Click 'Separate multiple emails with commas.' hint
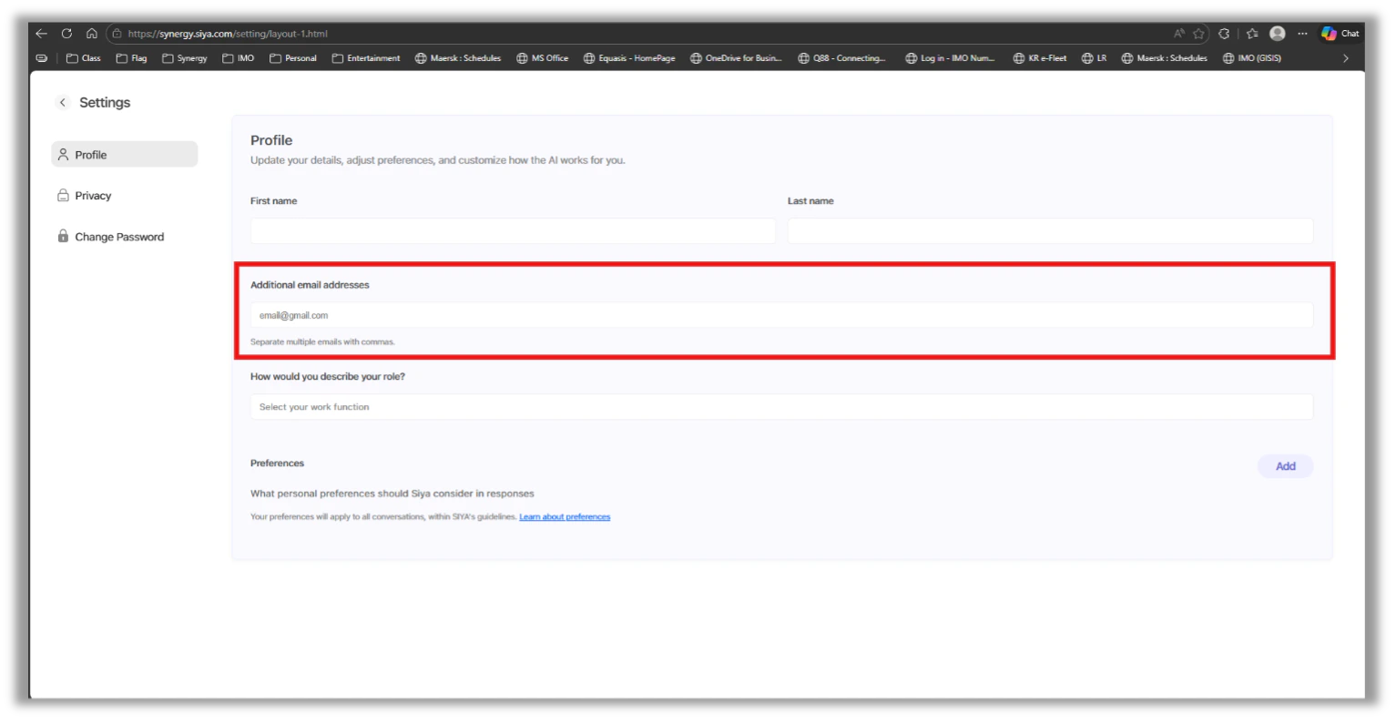This screenshot has width=1396, height=723. 322,342
